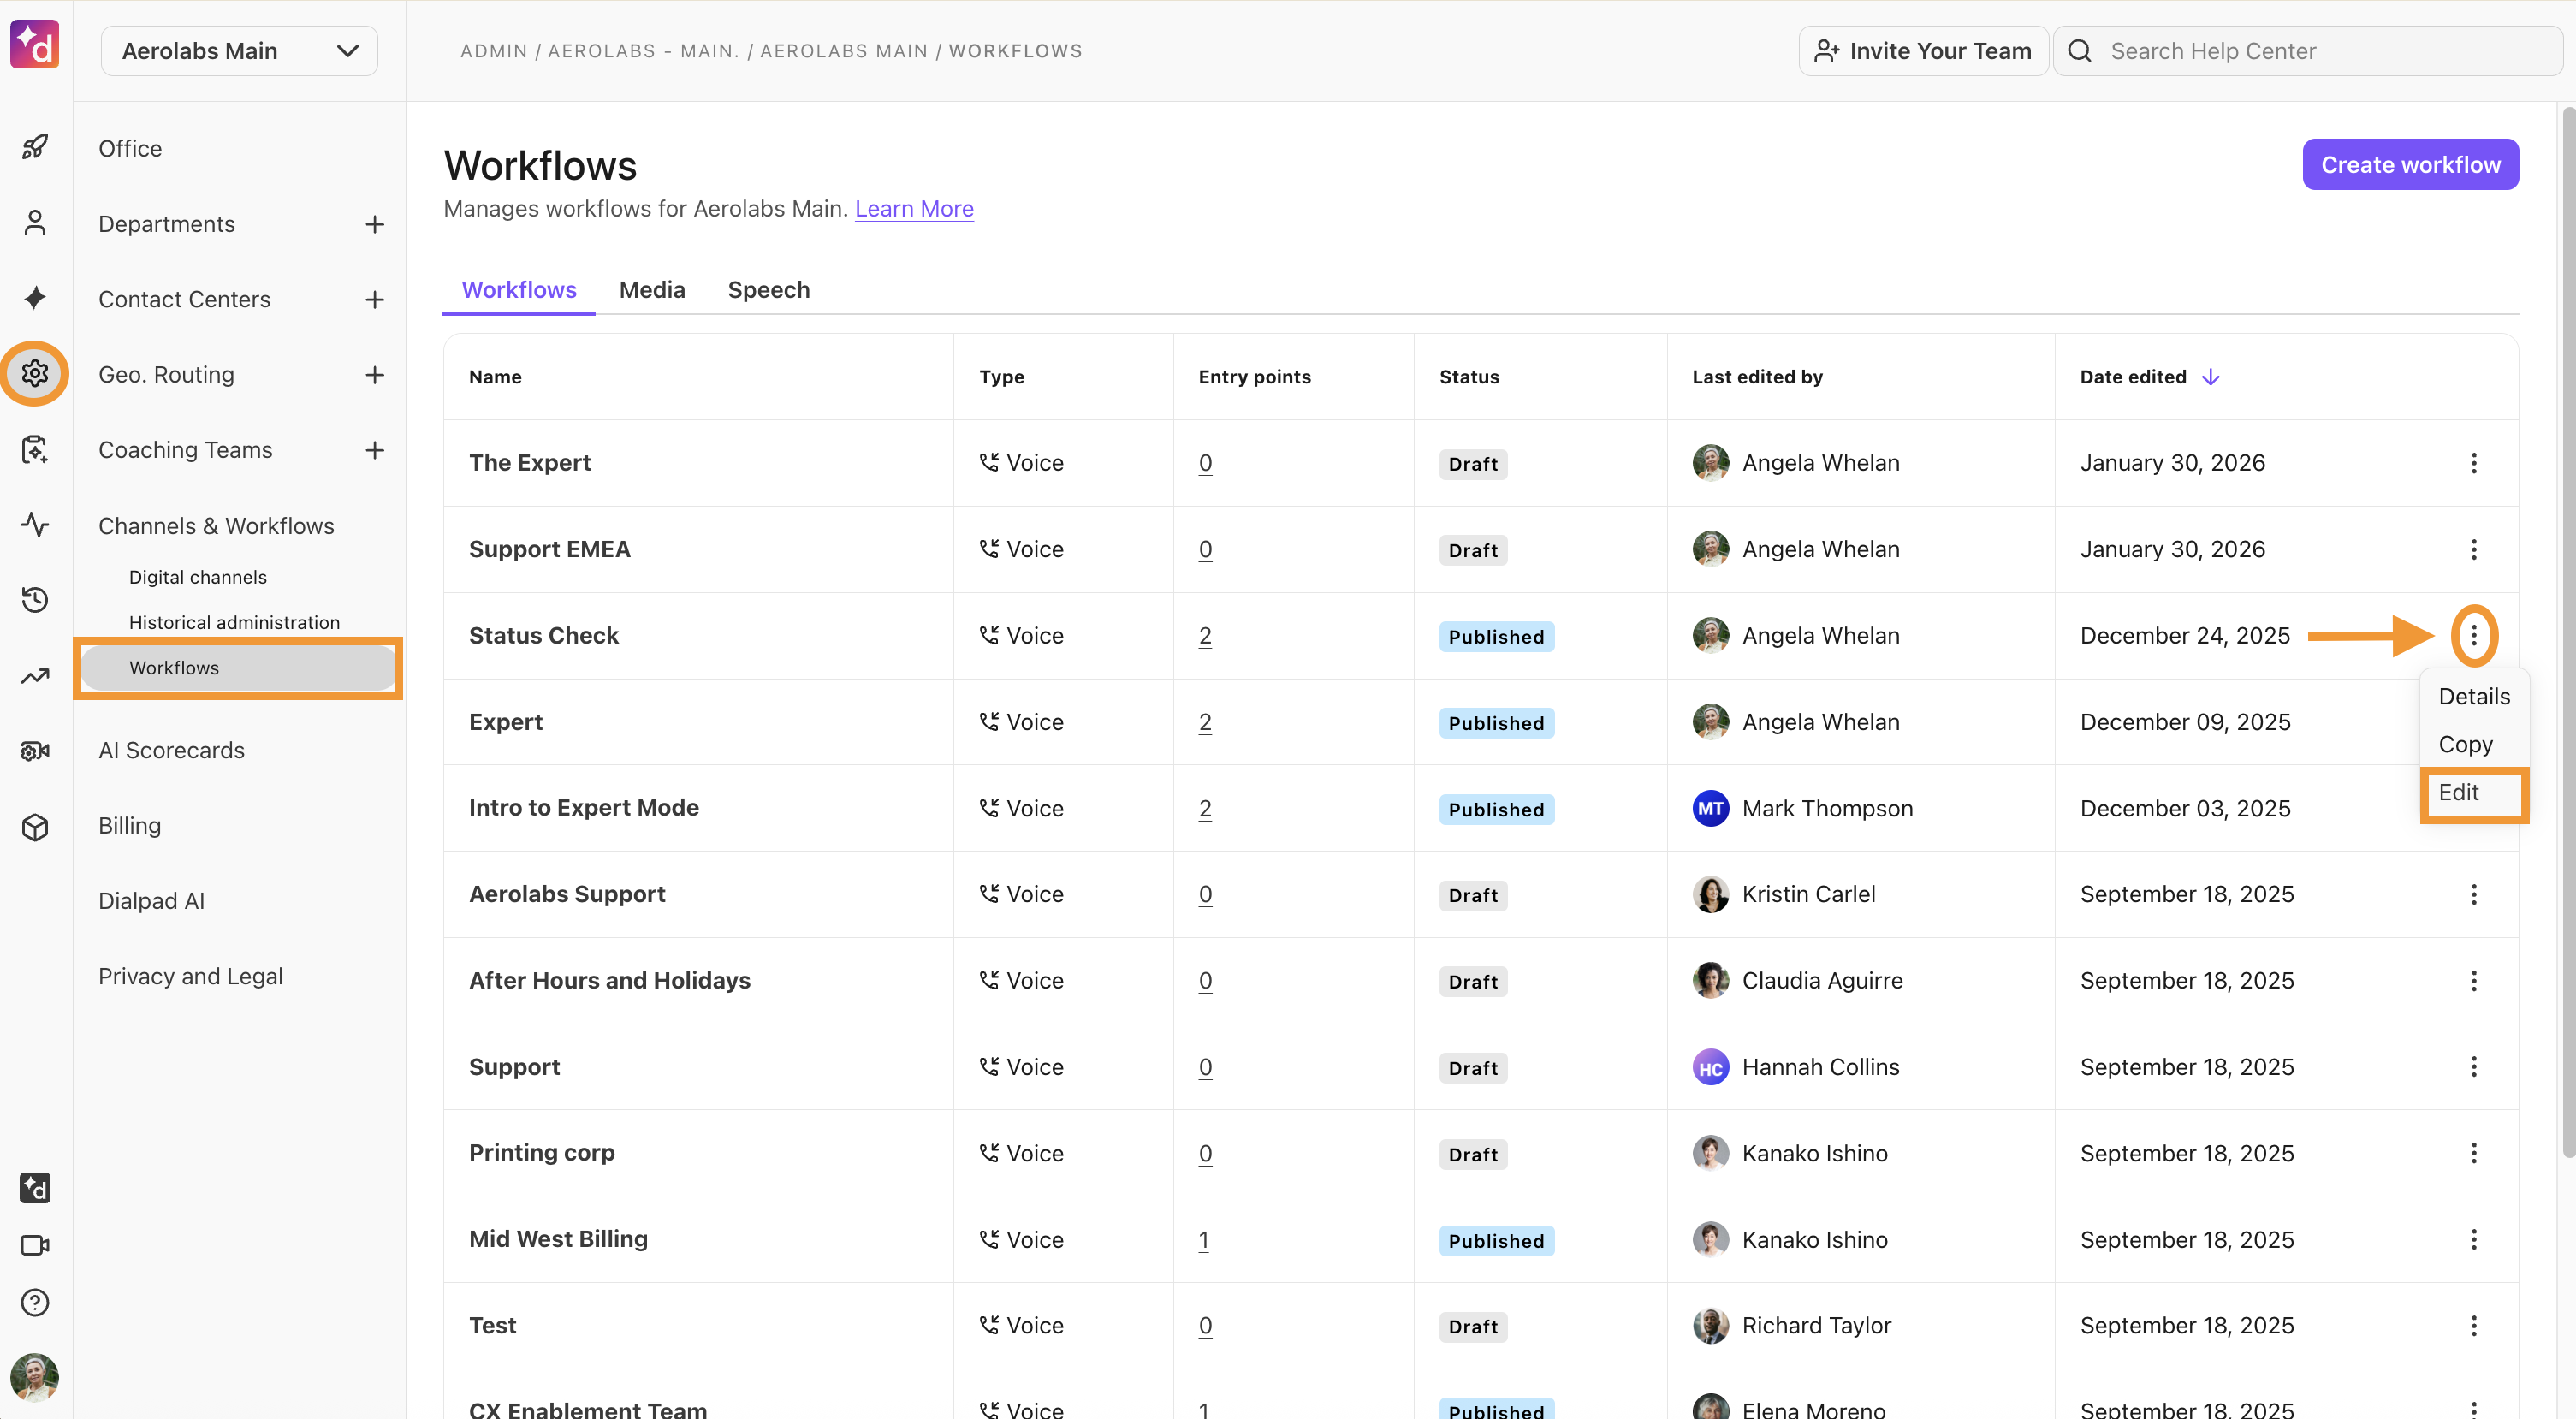This screenshot has height=1419, width=2576.
Task: Open Dialpad AI in the sidebar
Action: tap(151, 901)
